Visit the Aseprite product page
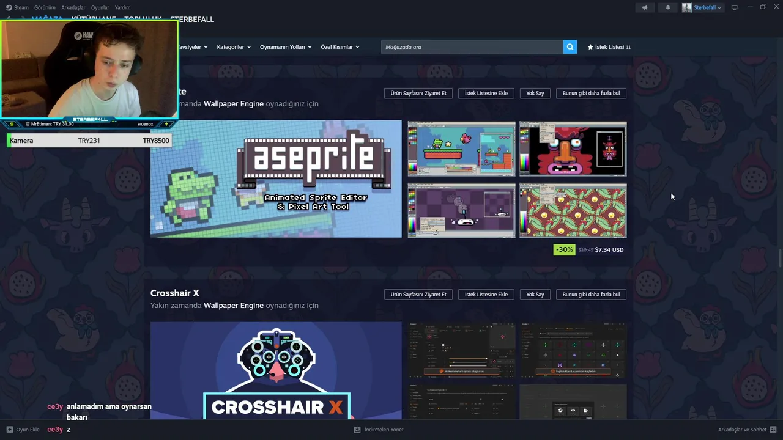Screen dimensions: 783x440 pyautogui.click(x=418, y=93)
